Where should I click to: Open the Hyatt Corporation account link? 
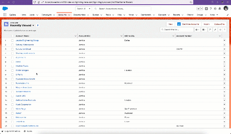23,104
